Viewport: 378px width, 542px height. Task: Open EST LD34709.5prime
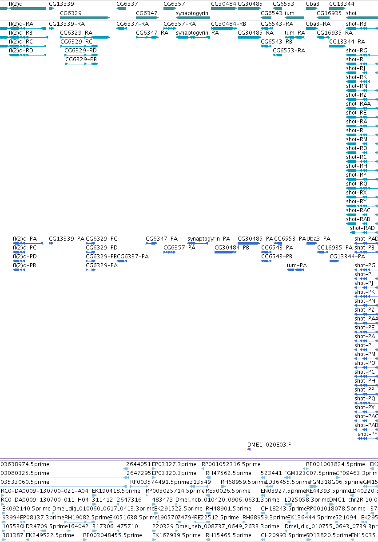(45, 526)
